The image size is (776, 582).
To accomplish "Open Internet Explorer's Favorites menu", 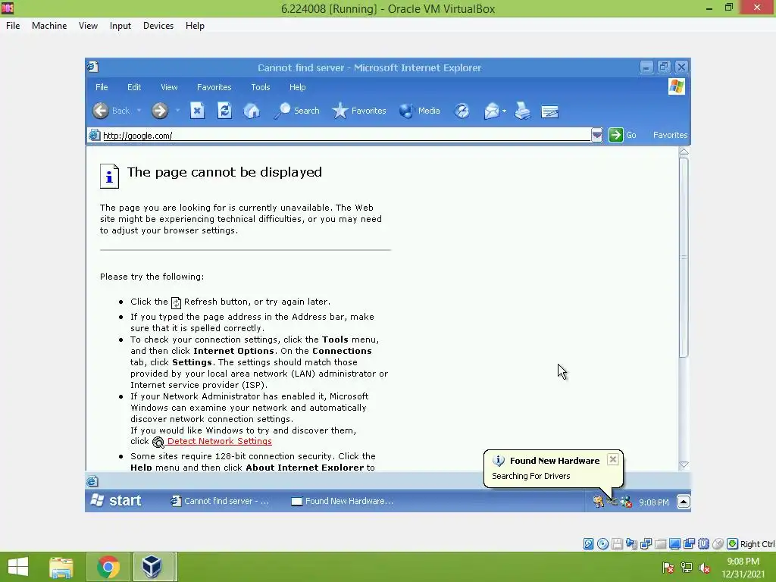I will (214, 87).
